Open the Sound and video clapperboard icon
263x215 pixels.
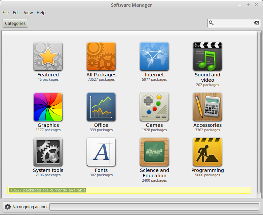(x=208, y=56)
